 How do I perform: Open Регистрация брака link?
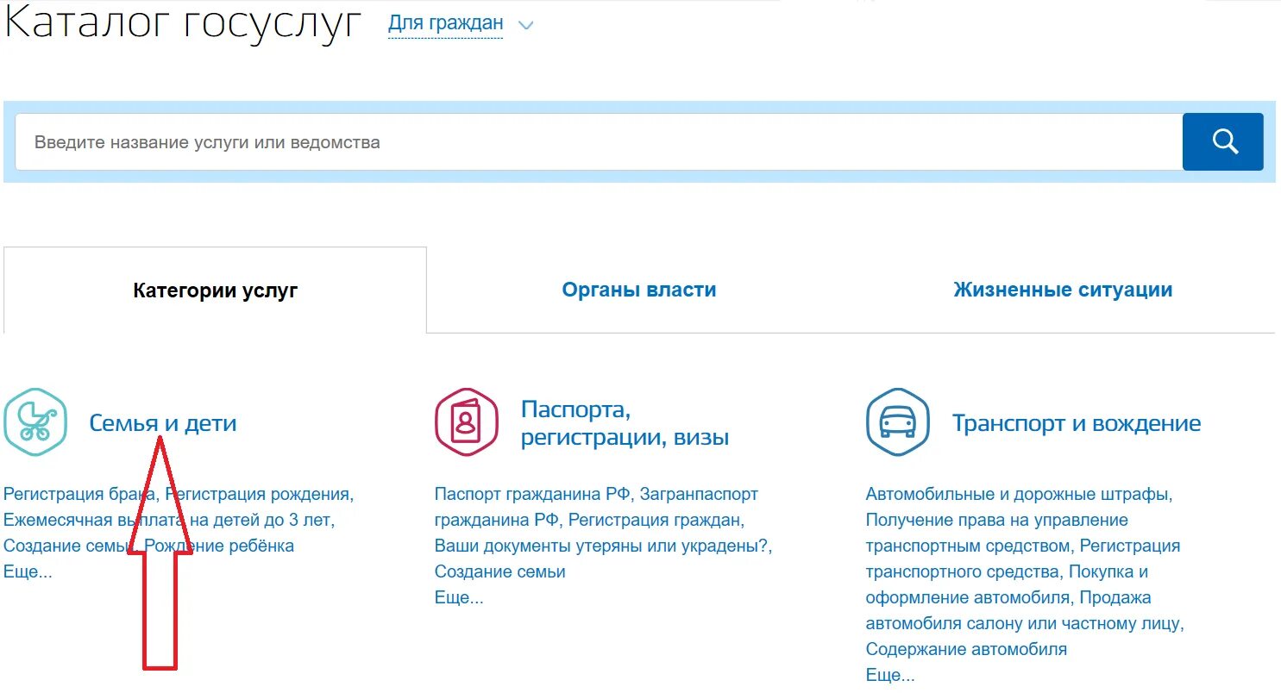79,495
